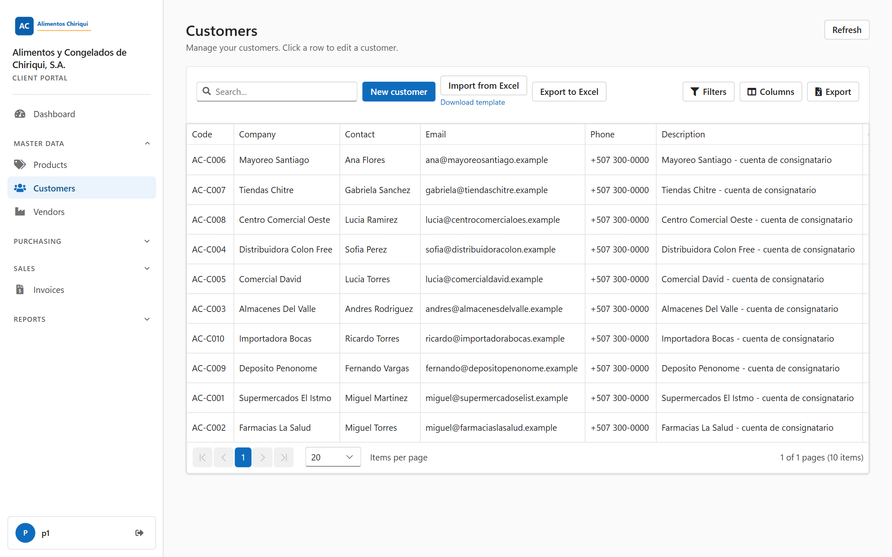The height and width of the screenshot is (557, 892).
Task: Click the Search input field
Action: point(277,92)
